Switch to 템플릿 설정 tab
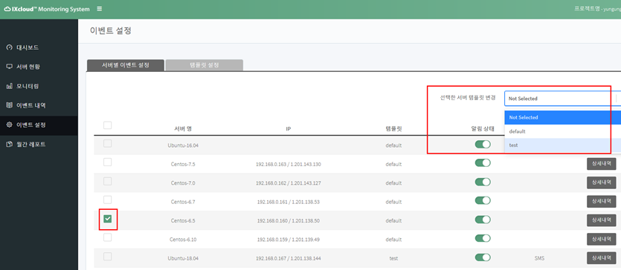621x270 pixels. [205, 65]
